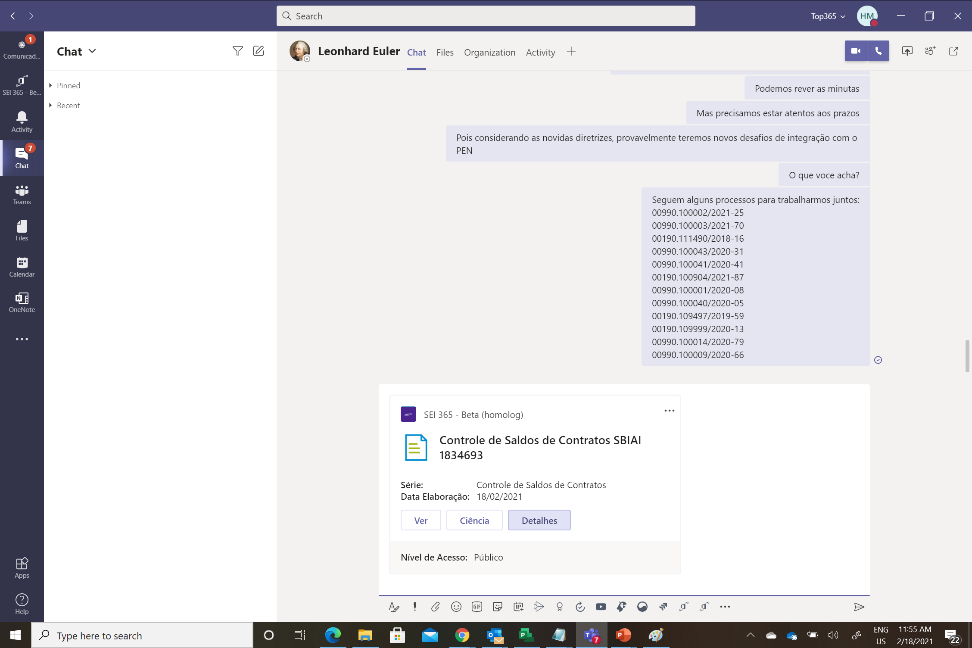Start a video call with Leonhard Euler
This screenshot has width=972, height=648.
click(856, 51)
